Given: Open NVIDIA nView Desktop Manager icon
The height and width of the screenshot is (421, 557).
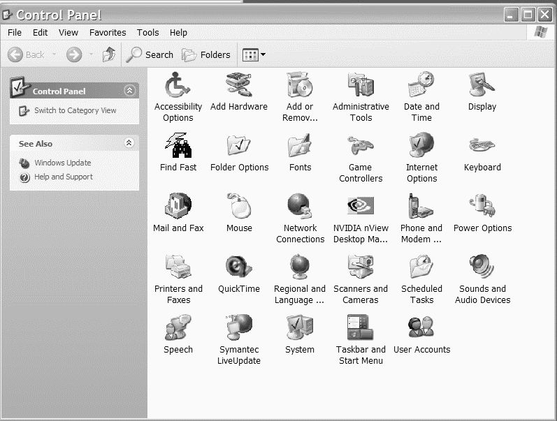Looking at the screenshot, I should (361, 208).
